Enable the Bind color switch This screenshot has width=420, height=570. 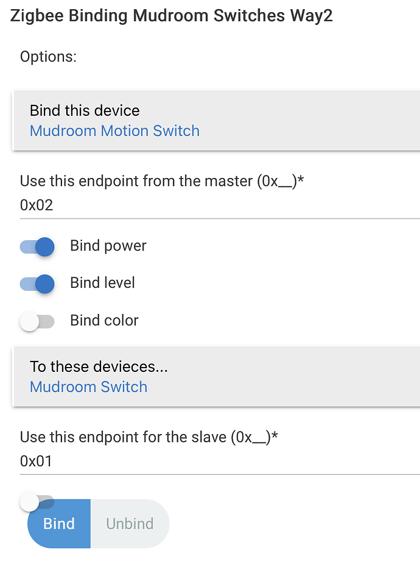(x=37, y=321)
